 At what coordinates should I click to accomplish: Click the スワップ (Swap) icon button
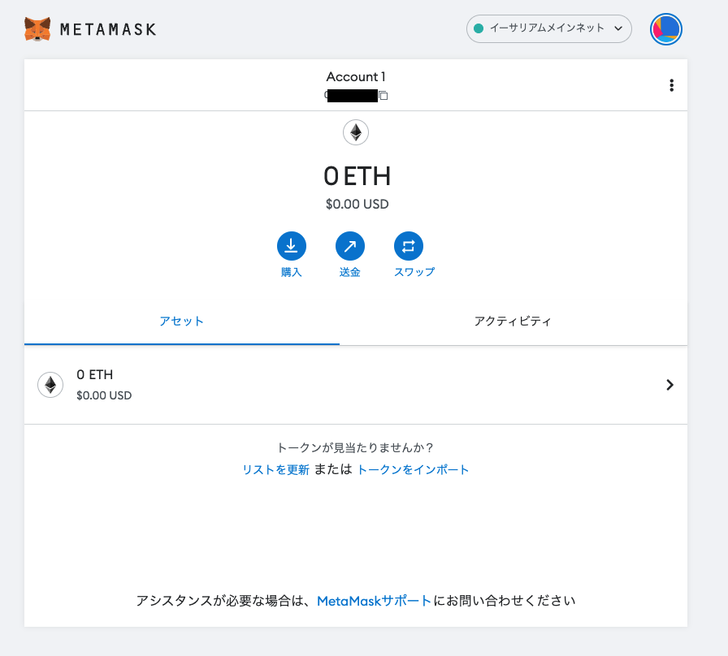point(409,246)
